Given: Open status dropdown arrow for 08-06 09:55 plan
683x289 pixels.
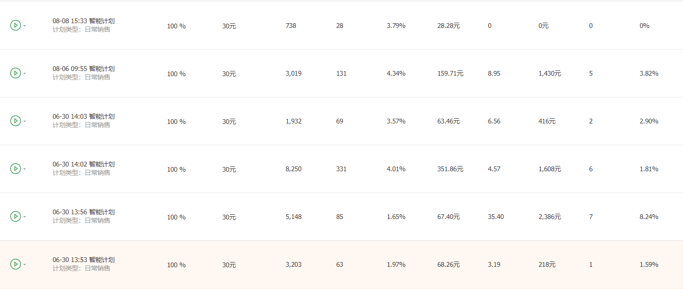Looking at the screenshot, I should (x=25, y=73).
